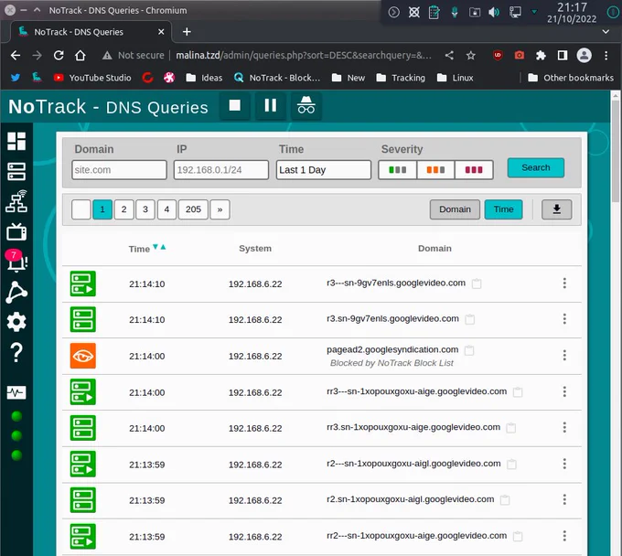Open the Dashboard icon in the sidebar
The height and width of the screenshot is (556, 622).
point(16,141)
